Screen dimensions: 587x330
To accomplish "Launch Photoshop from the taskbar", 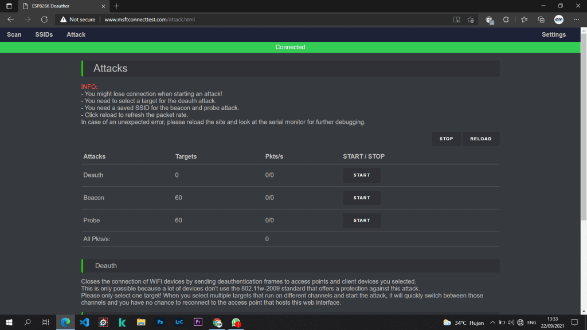I will [x=160, y=323].
